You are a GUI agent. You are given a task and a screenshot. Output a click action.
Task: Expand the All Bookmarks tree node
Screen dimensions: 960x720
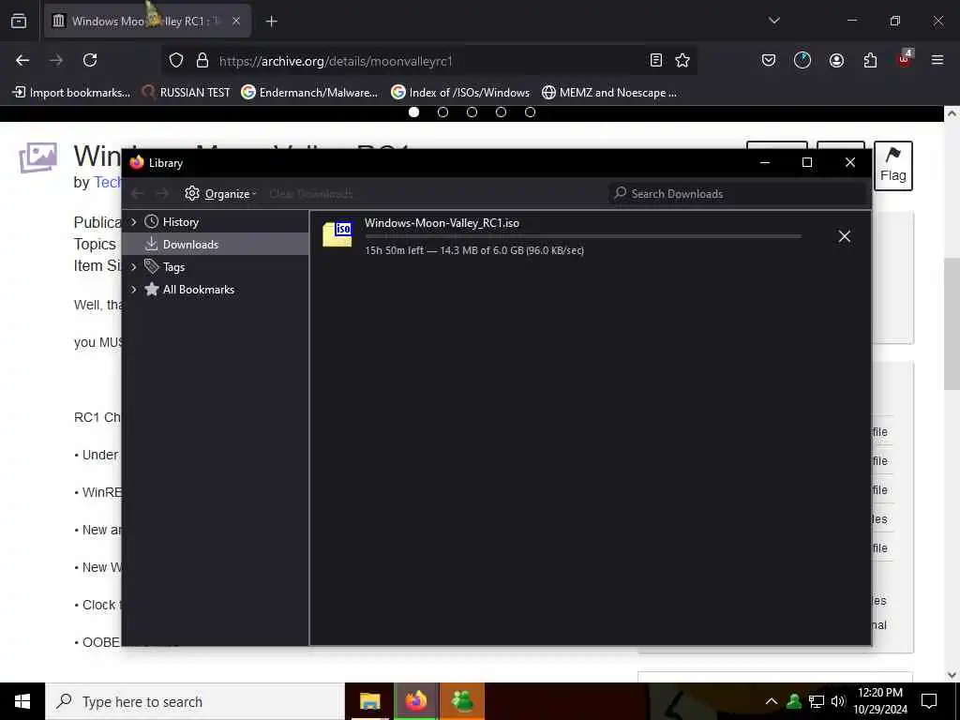(134, 290)
